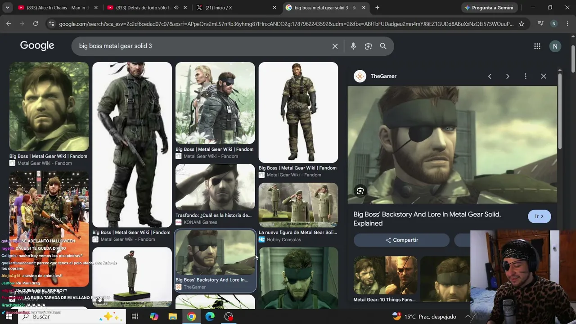Select the big boss metal gear solid 3 tab

[x=326, y=8]
